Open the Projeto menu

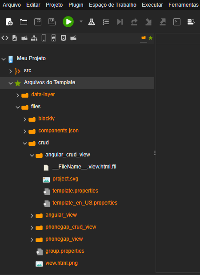(54, 5)
